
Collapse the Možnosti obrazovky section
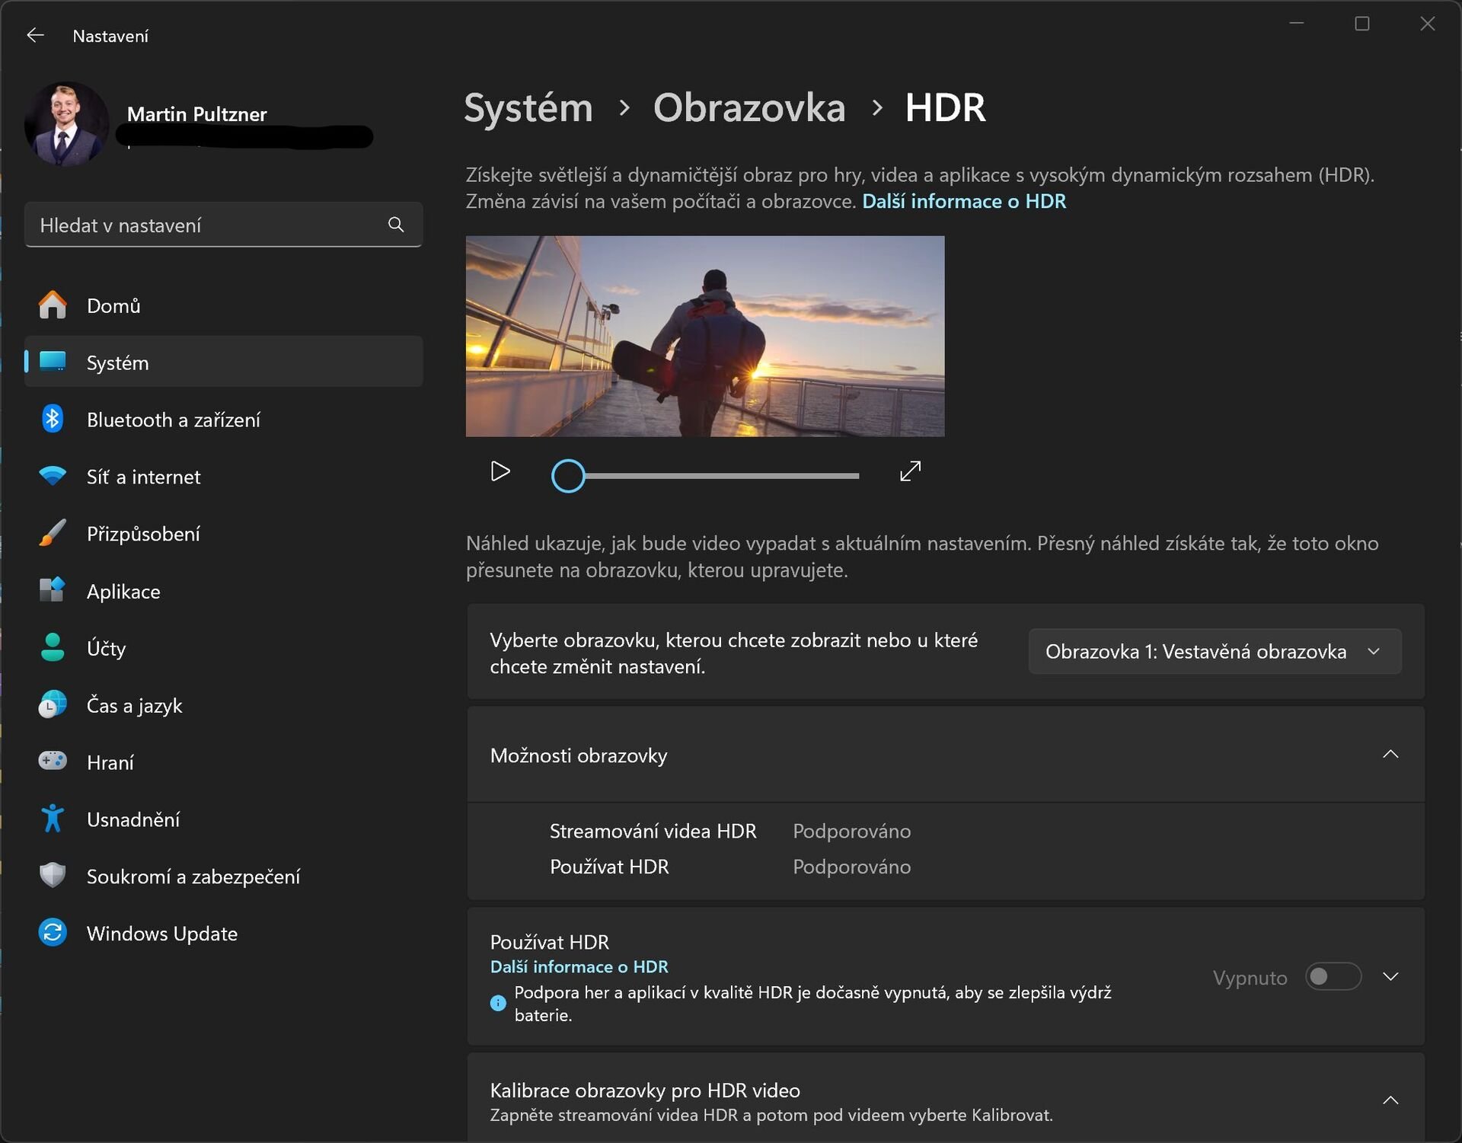(1390, 755)
